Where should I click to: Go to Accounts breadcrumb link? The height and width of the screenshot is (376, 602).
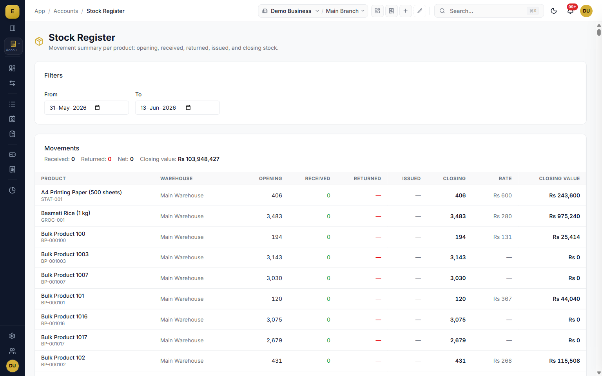click(66, 11)
